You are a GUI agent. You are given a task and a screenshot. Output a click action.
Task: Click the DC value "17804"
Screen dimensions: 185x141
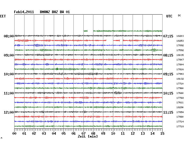point(180,65)
